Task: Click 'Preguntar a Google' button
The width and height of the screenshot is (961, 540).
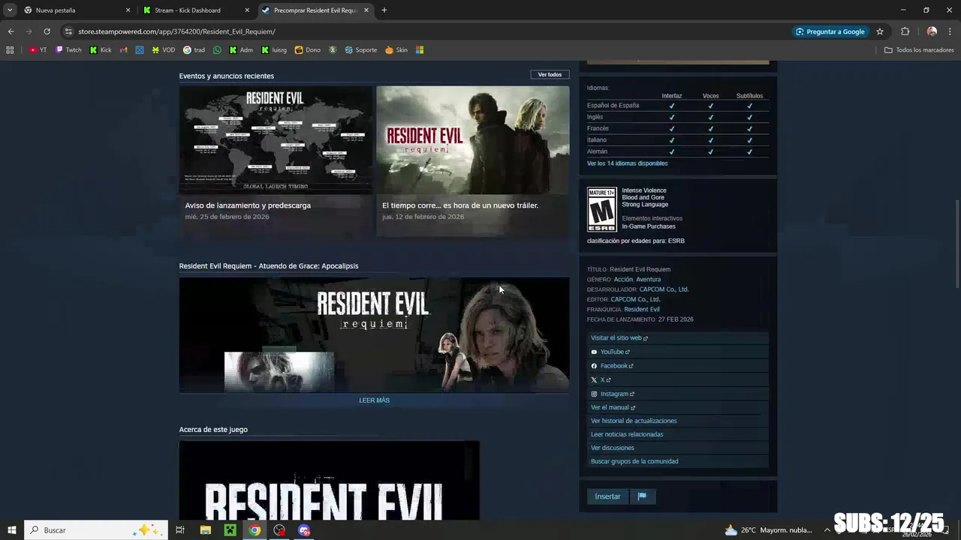Action: (830, 31)
